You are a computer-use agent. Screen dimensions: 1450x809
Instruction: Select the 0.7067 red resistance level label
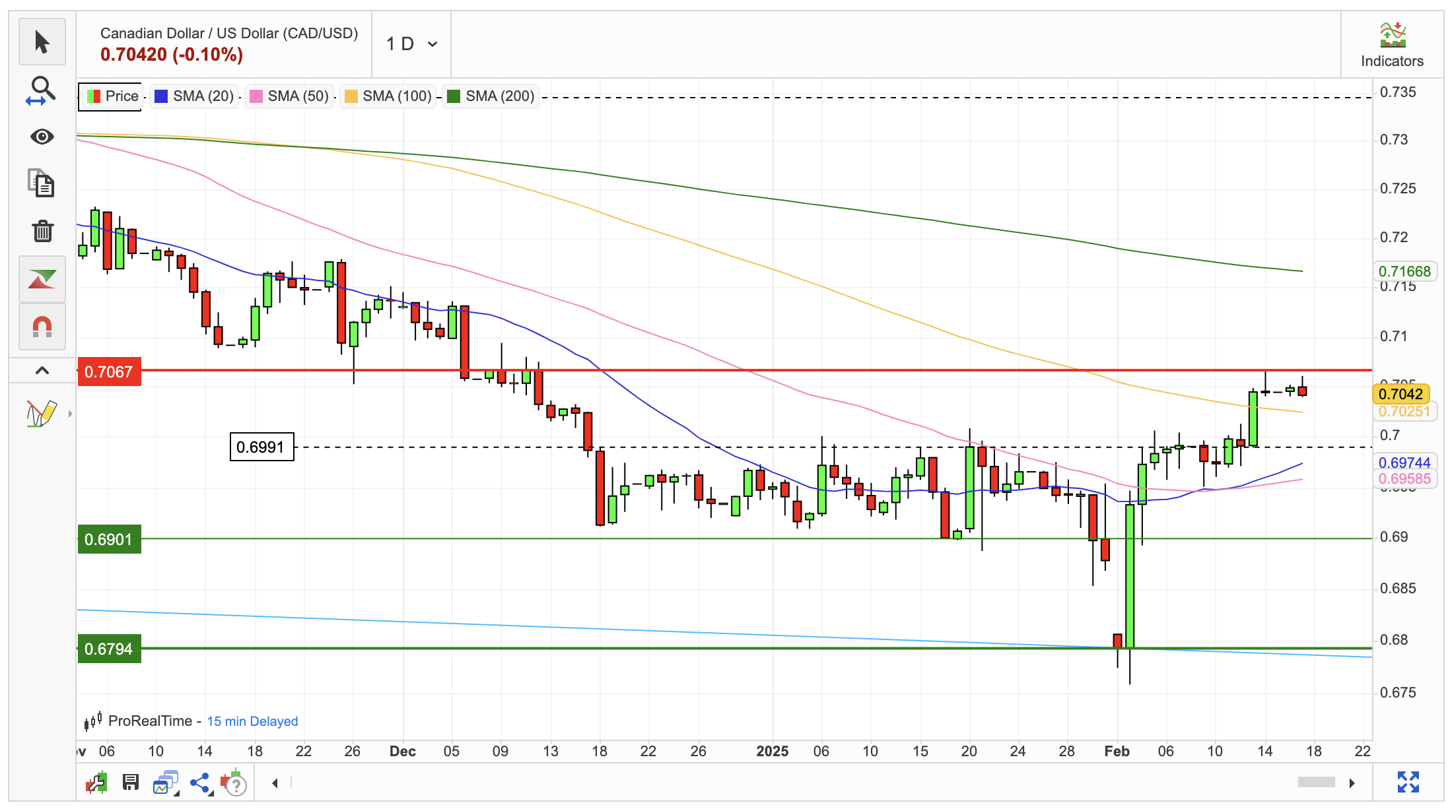pyautogui.click(x=109, y=372)
